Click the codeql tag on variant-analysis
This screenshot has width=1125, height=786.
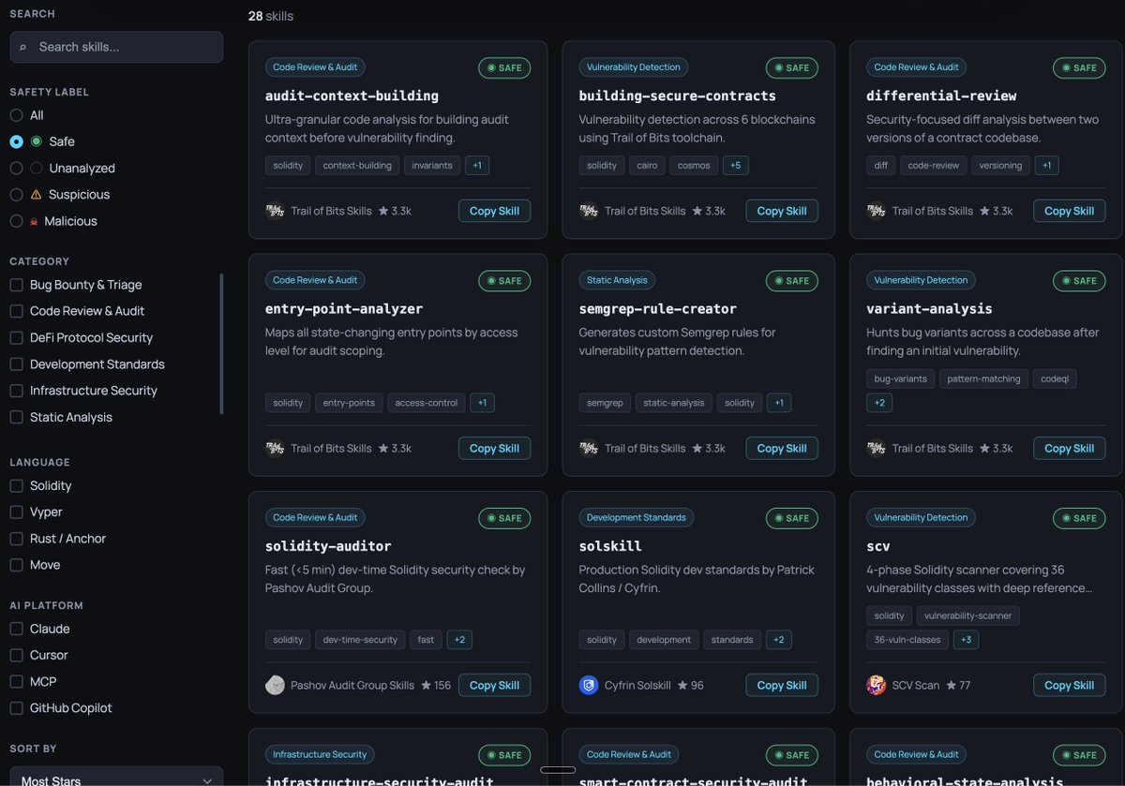tap(1054, 378)
